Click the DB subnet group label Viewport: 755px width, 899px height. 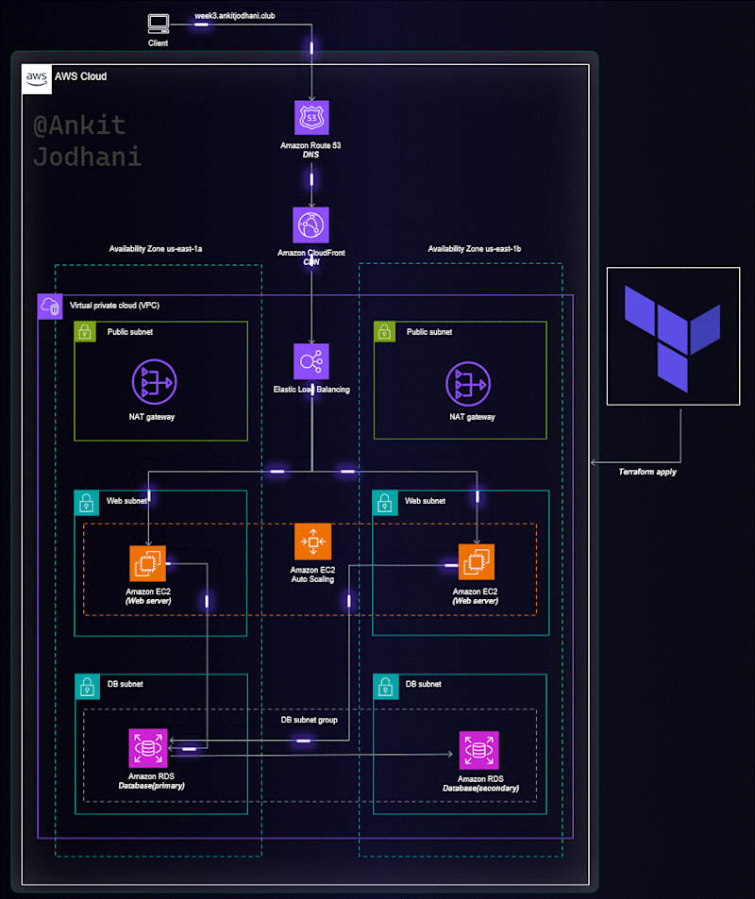point(310,720)
